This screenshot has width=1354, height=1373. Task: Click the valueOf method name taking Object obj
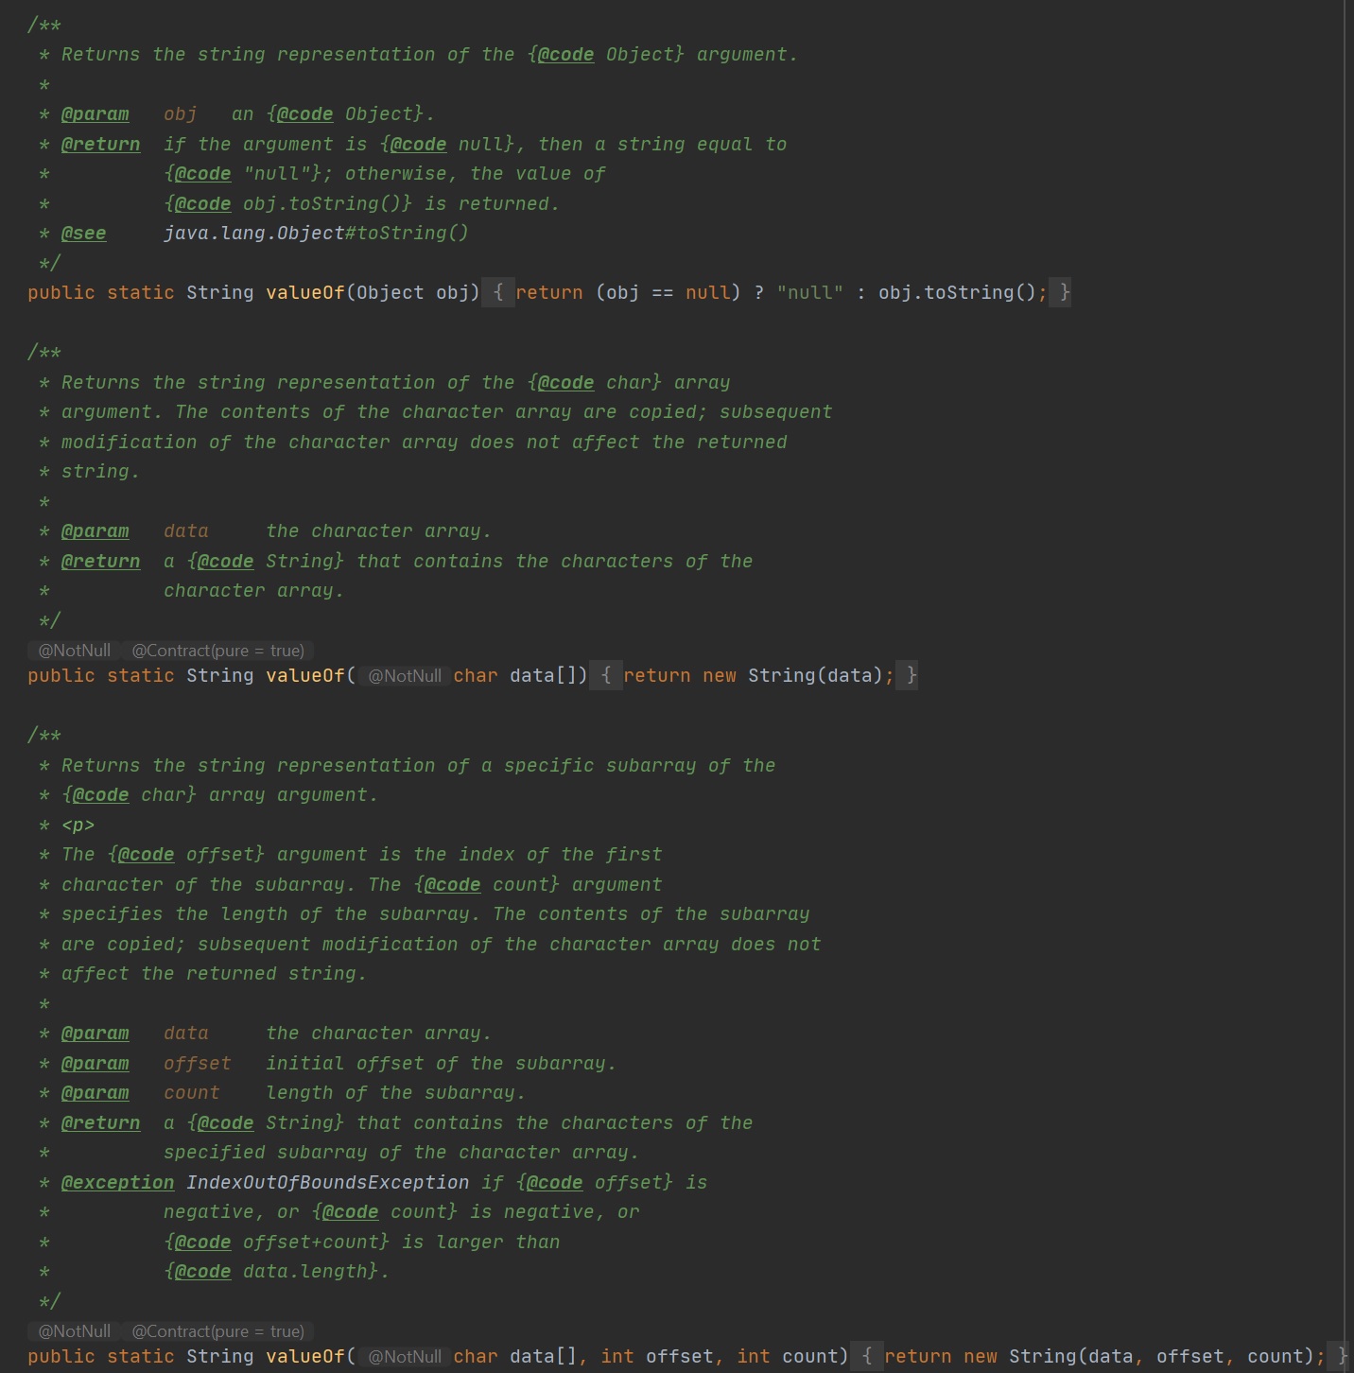(304, 293)
